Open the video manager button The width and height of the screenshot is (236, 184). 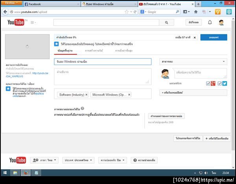(x=188, y=138)
